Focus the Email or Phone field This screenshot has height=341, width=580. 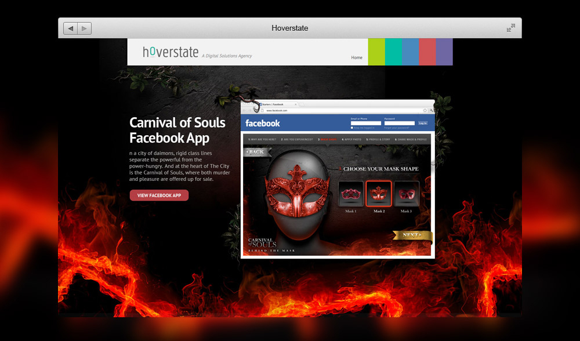(366, 123)
